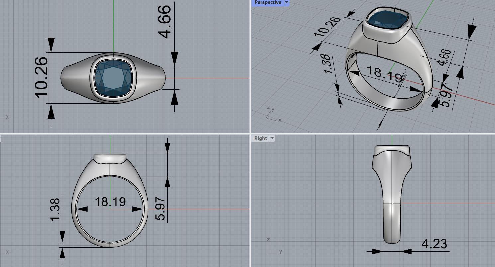Select the 1.38 dimension in Perspective viewport
The width and height of the screenshot is (495, 267).
click(x=327, y=64)
